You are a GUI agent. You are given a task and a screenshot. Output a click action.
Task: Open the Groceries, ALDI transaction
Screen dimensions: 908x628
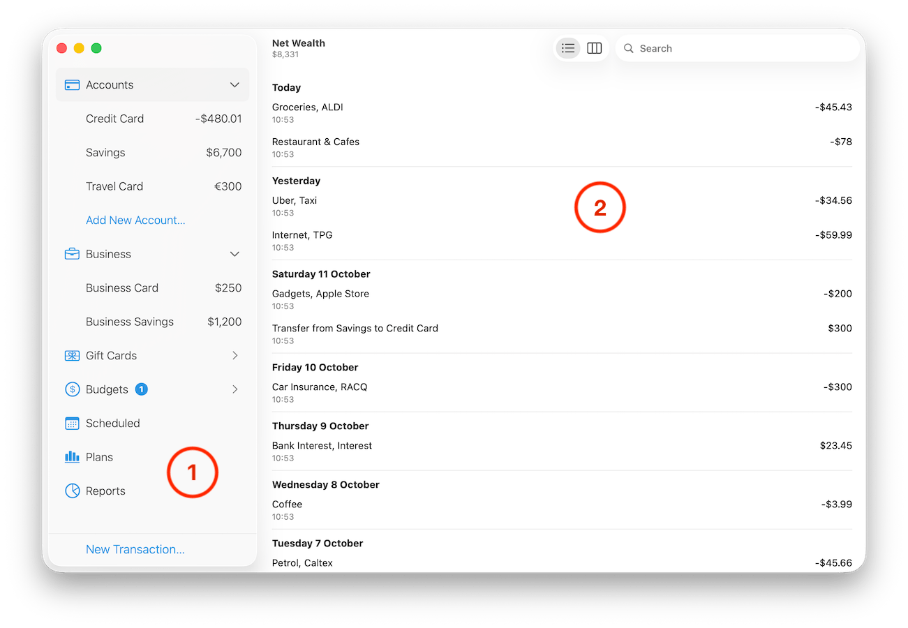click(562, 113)
